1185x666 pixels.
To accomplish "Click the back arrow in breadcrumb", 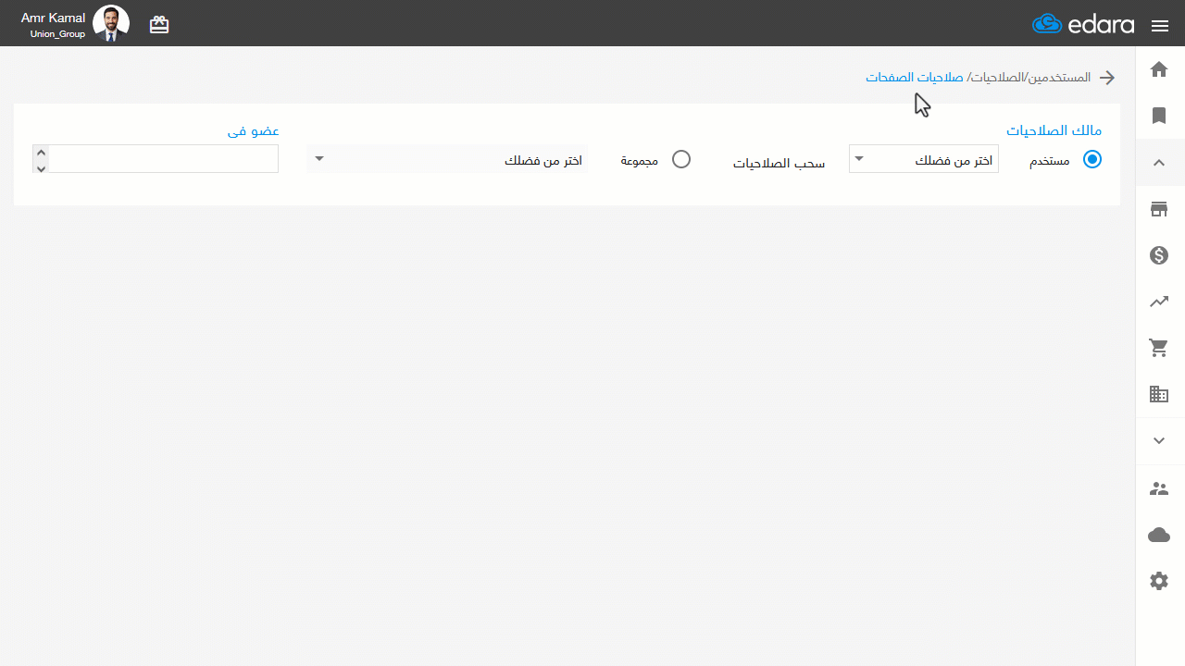I will pyautogui.click(x=1106, y=78).
